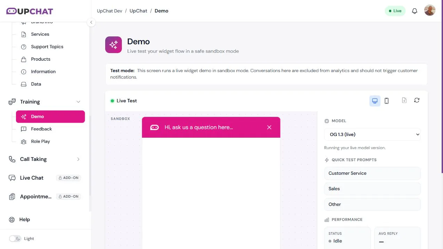Collapse the sidebar with arrow button
The height and width of the screenshot is (249, 443).
[x=91, y=22]
